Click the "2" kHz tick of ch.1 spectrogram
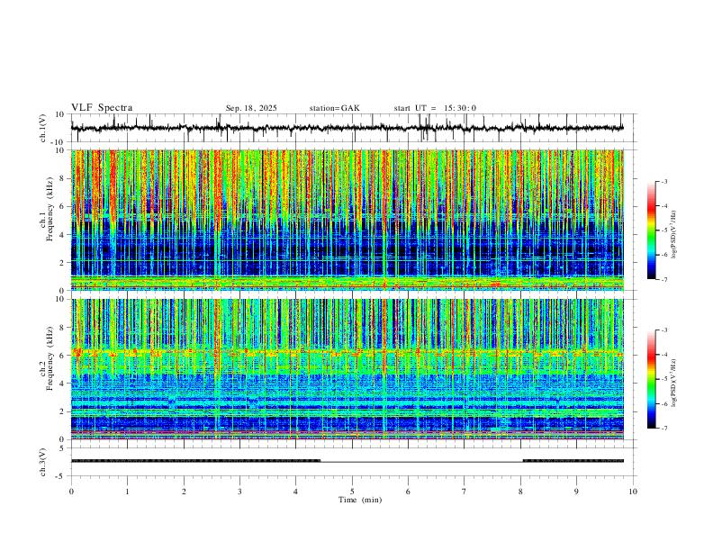This screenshot has height=551, width=713. click(x=61, y=263)
